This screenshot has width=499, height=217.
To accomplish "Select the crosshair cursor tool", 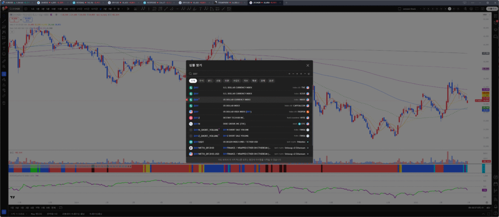I will click(x=4, y=15).
